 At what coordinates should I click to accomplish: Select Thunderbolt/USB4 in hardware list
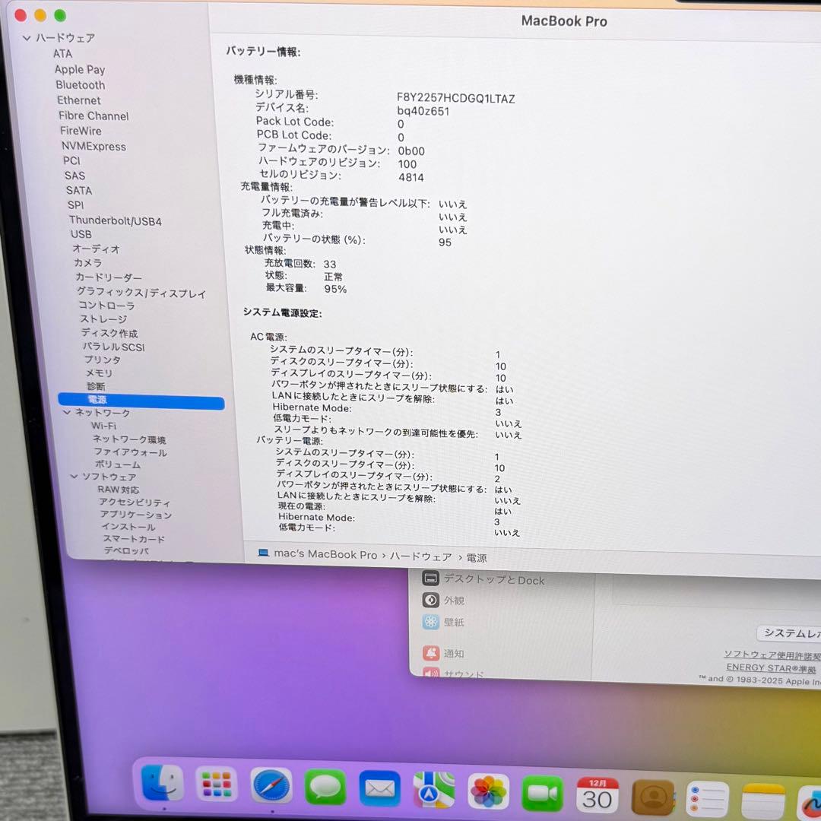116,220
